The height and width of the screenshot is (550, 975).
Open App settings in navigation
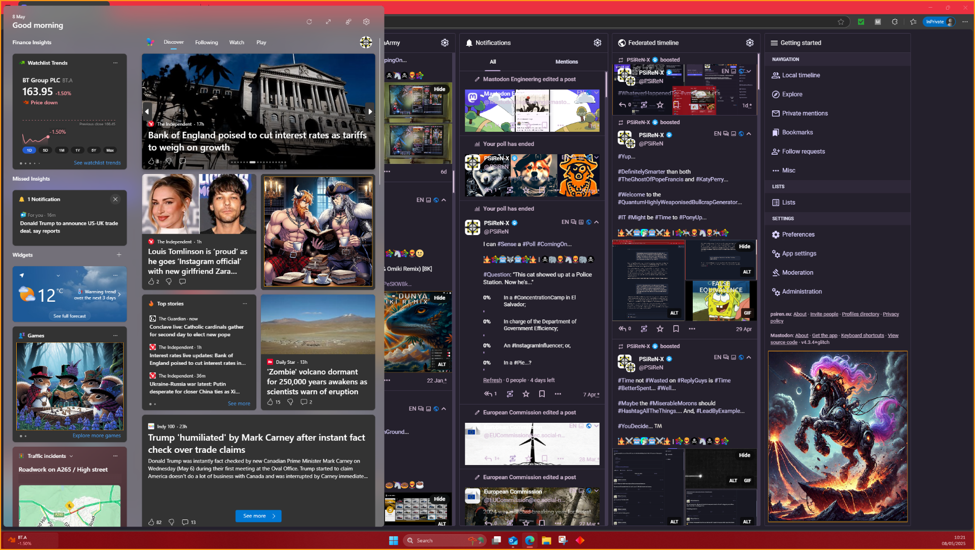click(x=799, y=253)
